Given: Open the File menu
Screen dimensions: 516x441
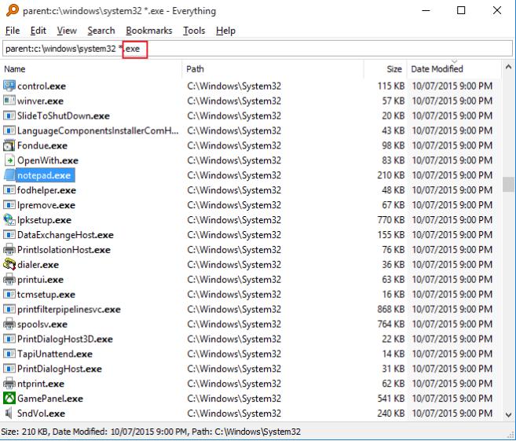Looking at the screenshot, I should [13, 31].
